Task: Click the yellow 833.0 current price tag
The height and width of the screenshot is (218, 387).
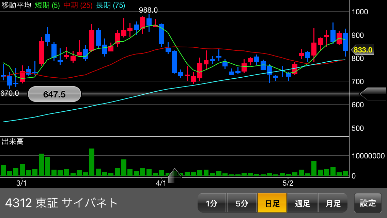Action: coord(362,50)
